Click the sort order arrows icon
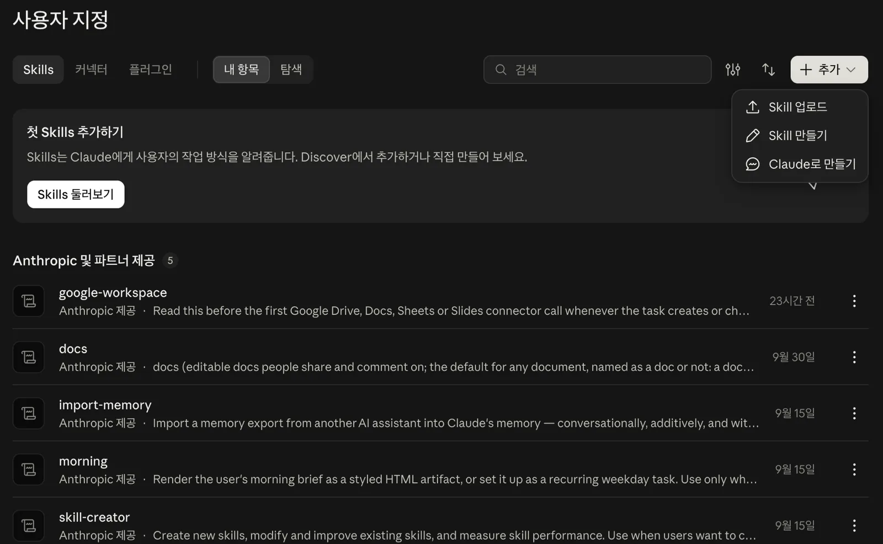This screenshot has height=544, width=883. pos(768,70)
